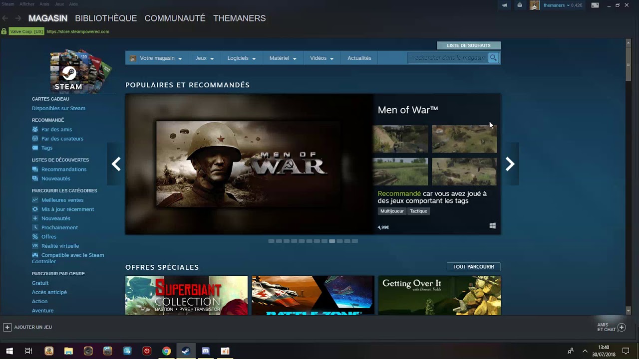Switch to Big Picture mode icon

coord(595,5)
